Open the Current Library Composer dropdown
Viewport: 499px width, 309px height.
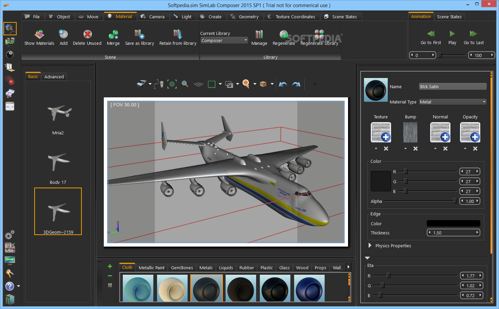click(x=225, y=40)
